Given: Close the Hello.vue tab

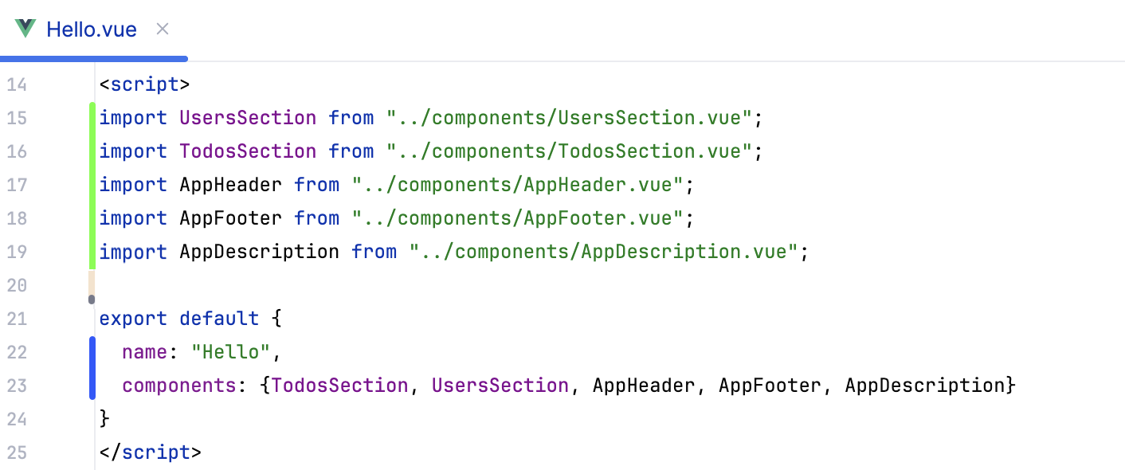Looking at the screenshot, I should coord(162,28).
